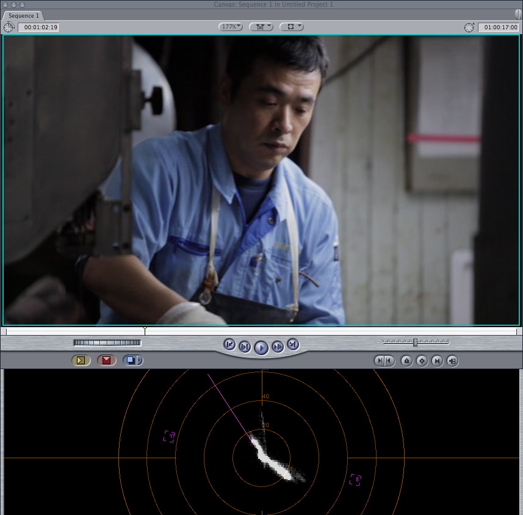Add a marker with the marker button

click(x=406, y=361)
